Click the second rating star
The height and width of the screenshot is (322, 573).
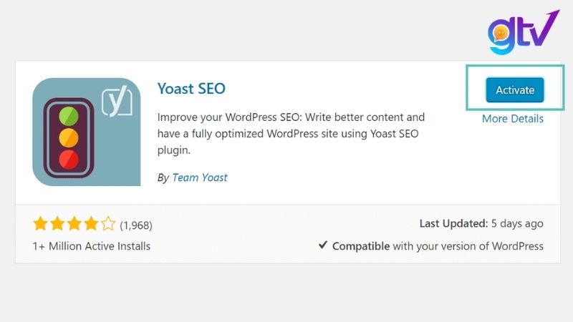pos(57,225)
